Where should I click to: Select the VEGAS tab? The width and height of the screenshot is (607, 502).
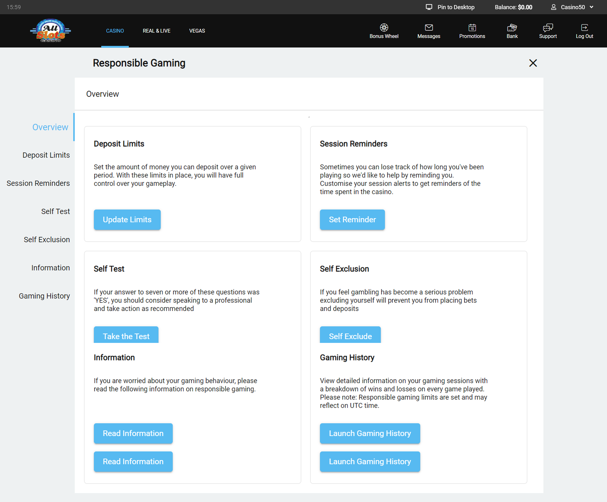(197, 31)
